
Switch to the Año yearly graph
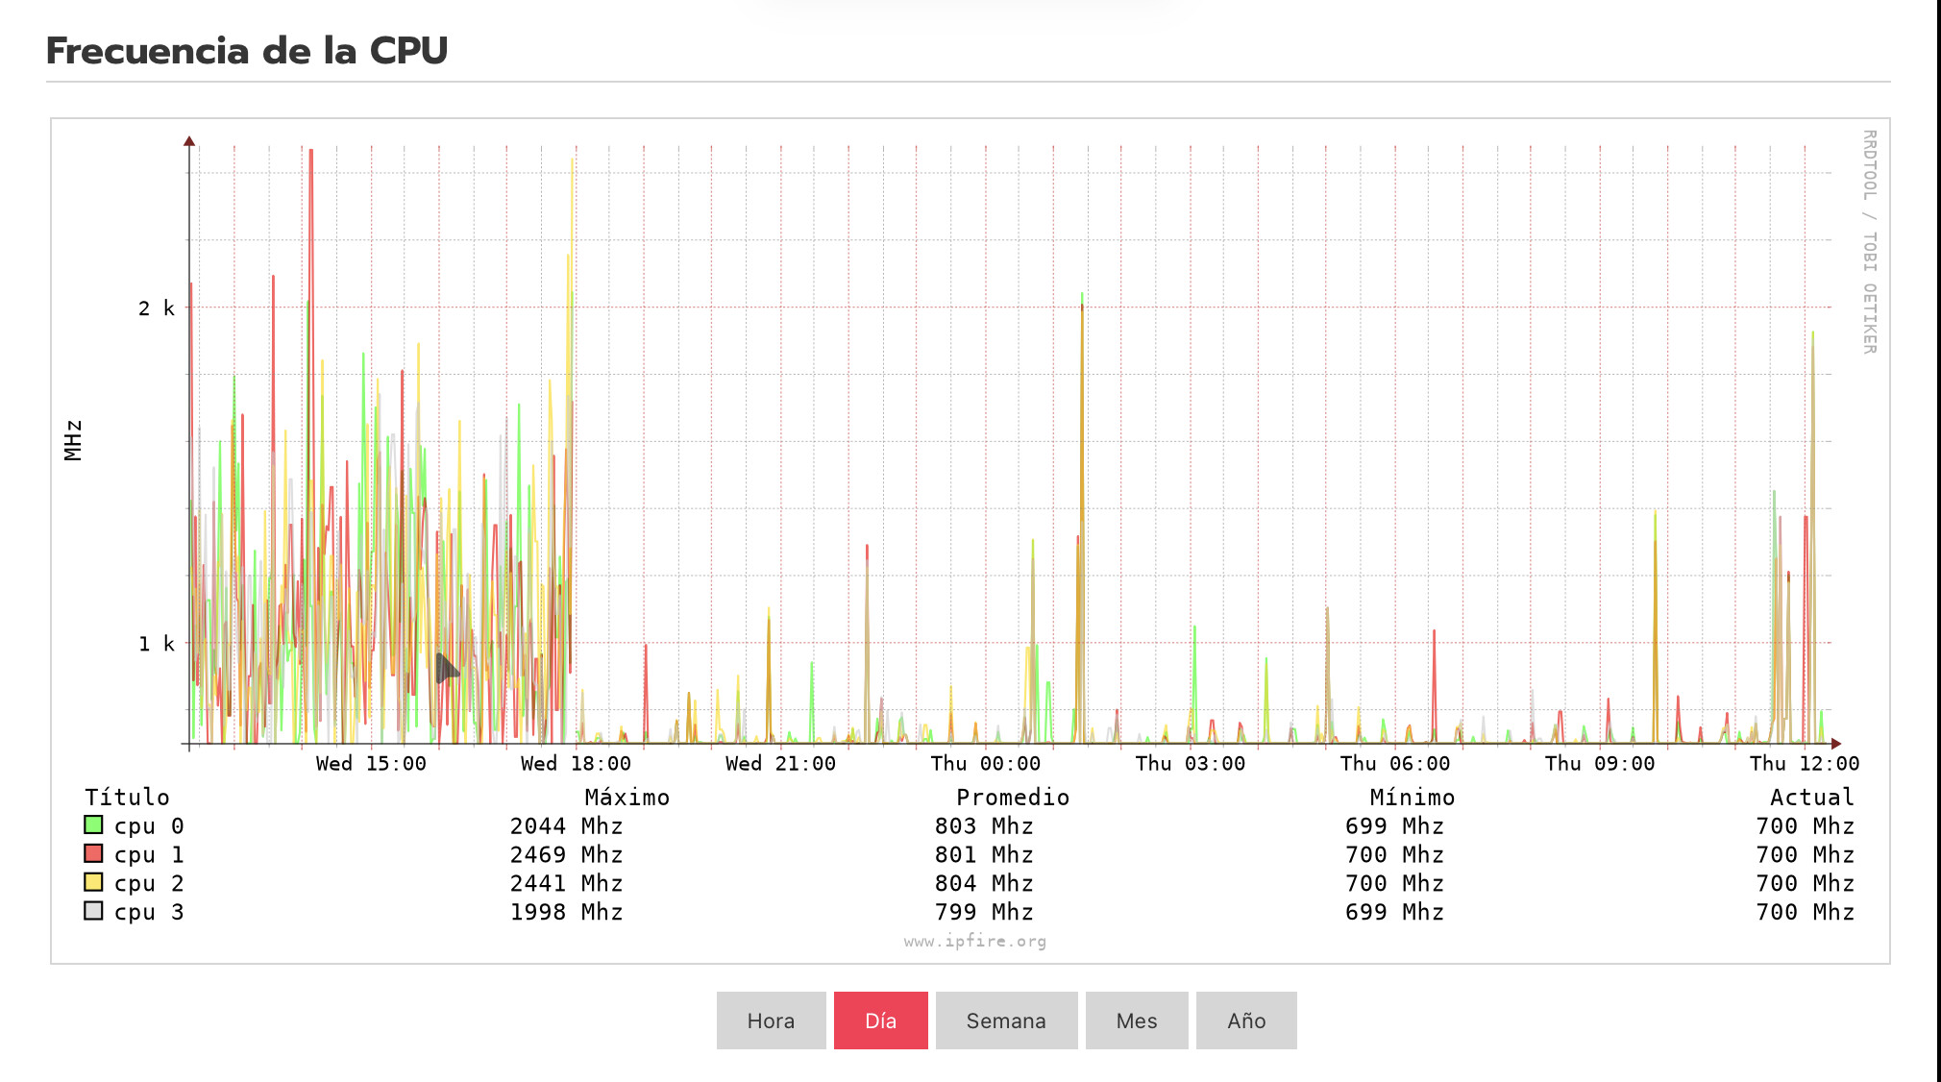(1246, 1021)
